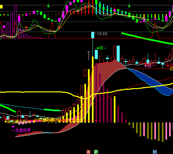Select the tall cyan candle right of peak

coord(118,54)
